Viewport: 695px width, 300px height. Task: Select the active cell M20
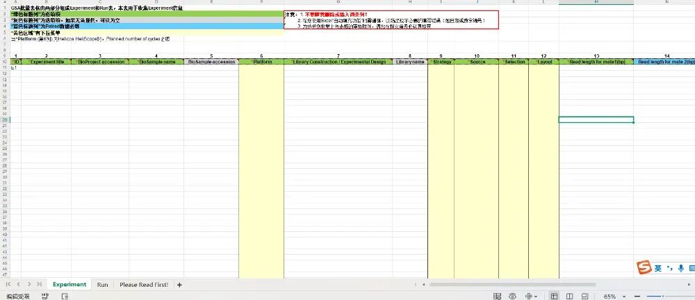point(596,119)
